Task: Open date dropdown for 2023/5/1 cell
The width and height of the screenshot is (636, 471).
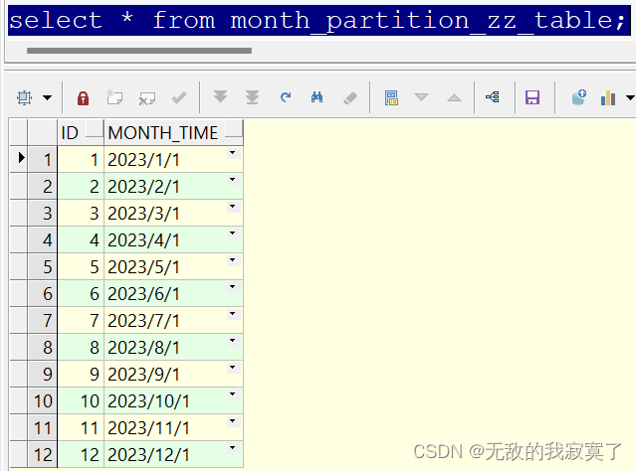Action: pyautogui.click(x=233, y=260)
